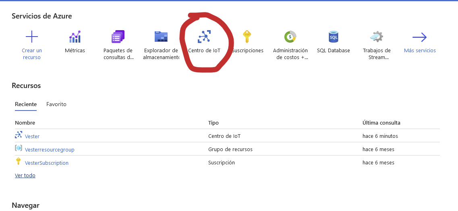The width and height of the screenshot is (458, 211).
Task: Open the Métricas chart icon
Action: pyautogui.click(x=75, y=37)
